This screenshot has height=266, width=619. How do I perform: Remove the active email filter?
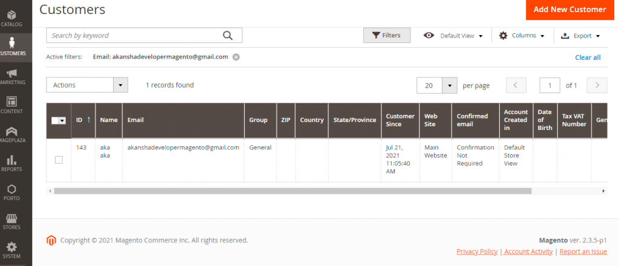coord(236,57)
